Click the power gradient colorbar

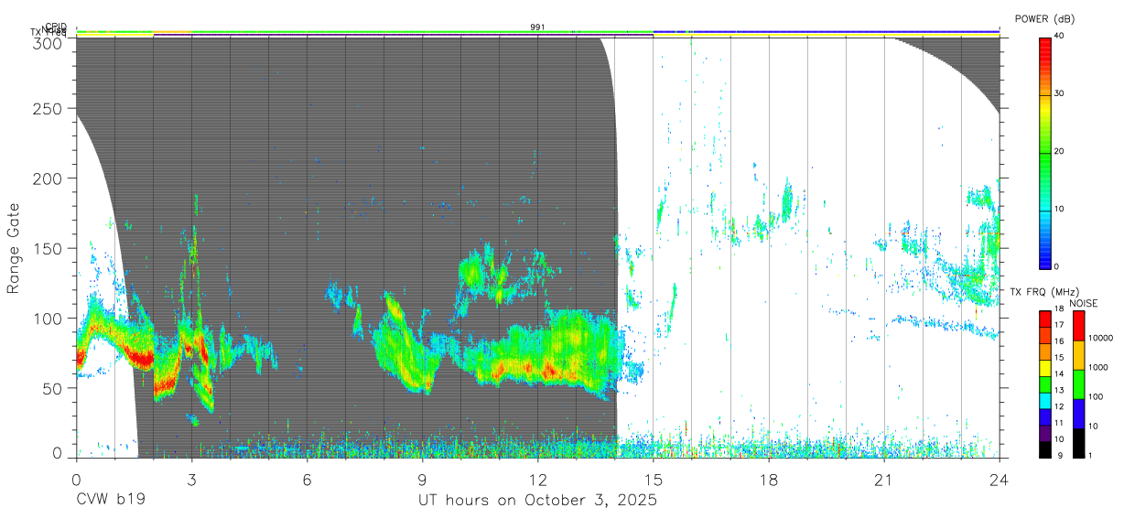(x=1044, y=152)
